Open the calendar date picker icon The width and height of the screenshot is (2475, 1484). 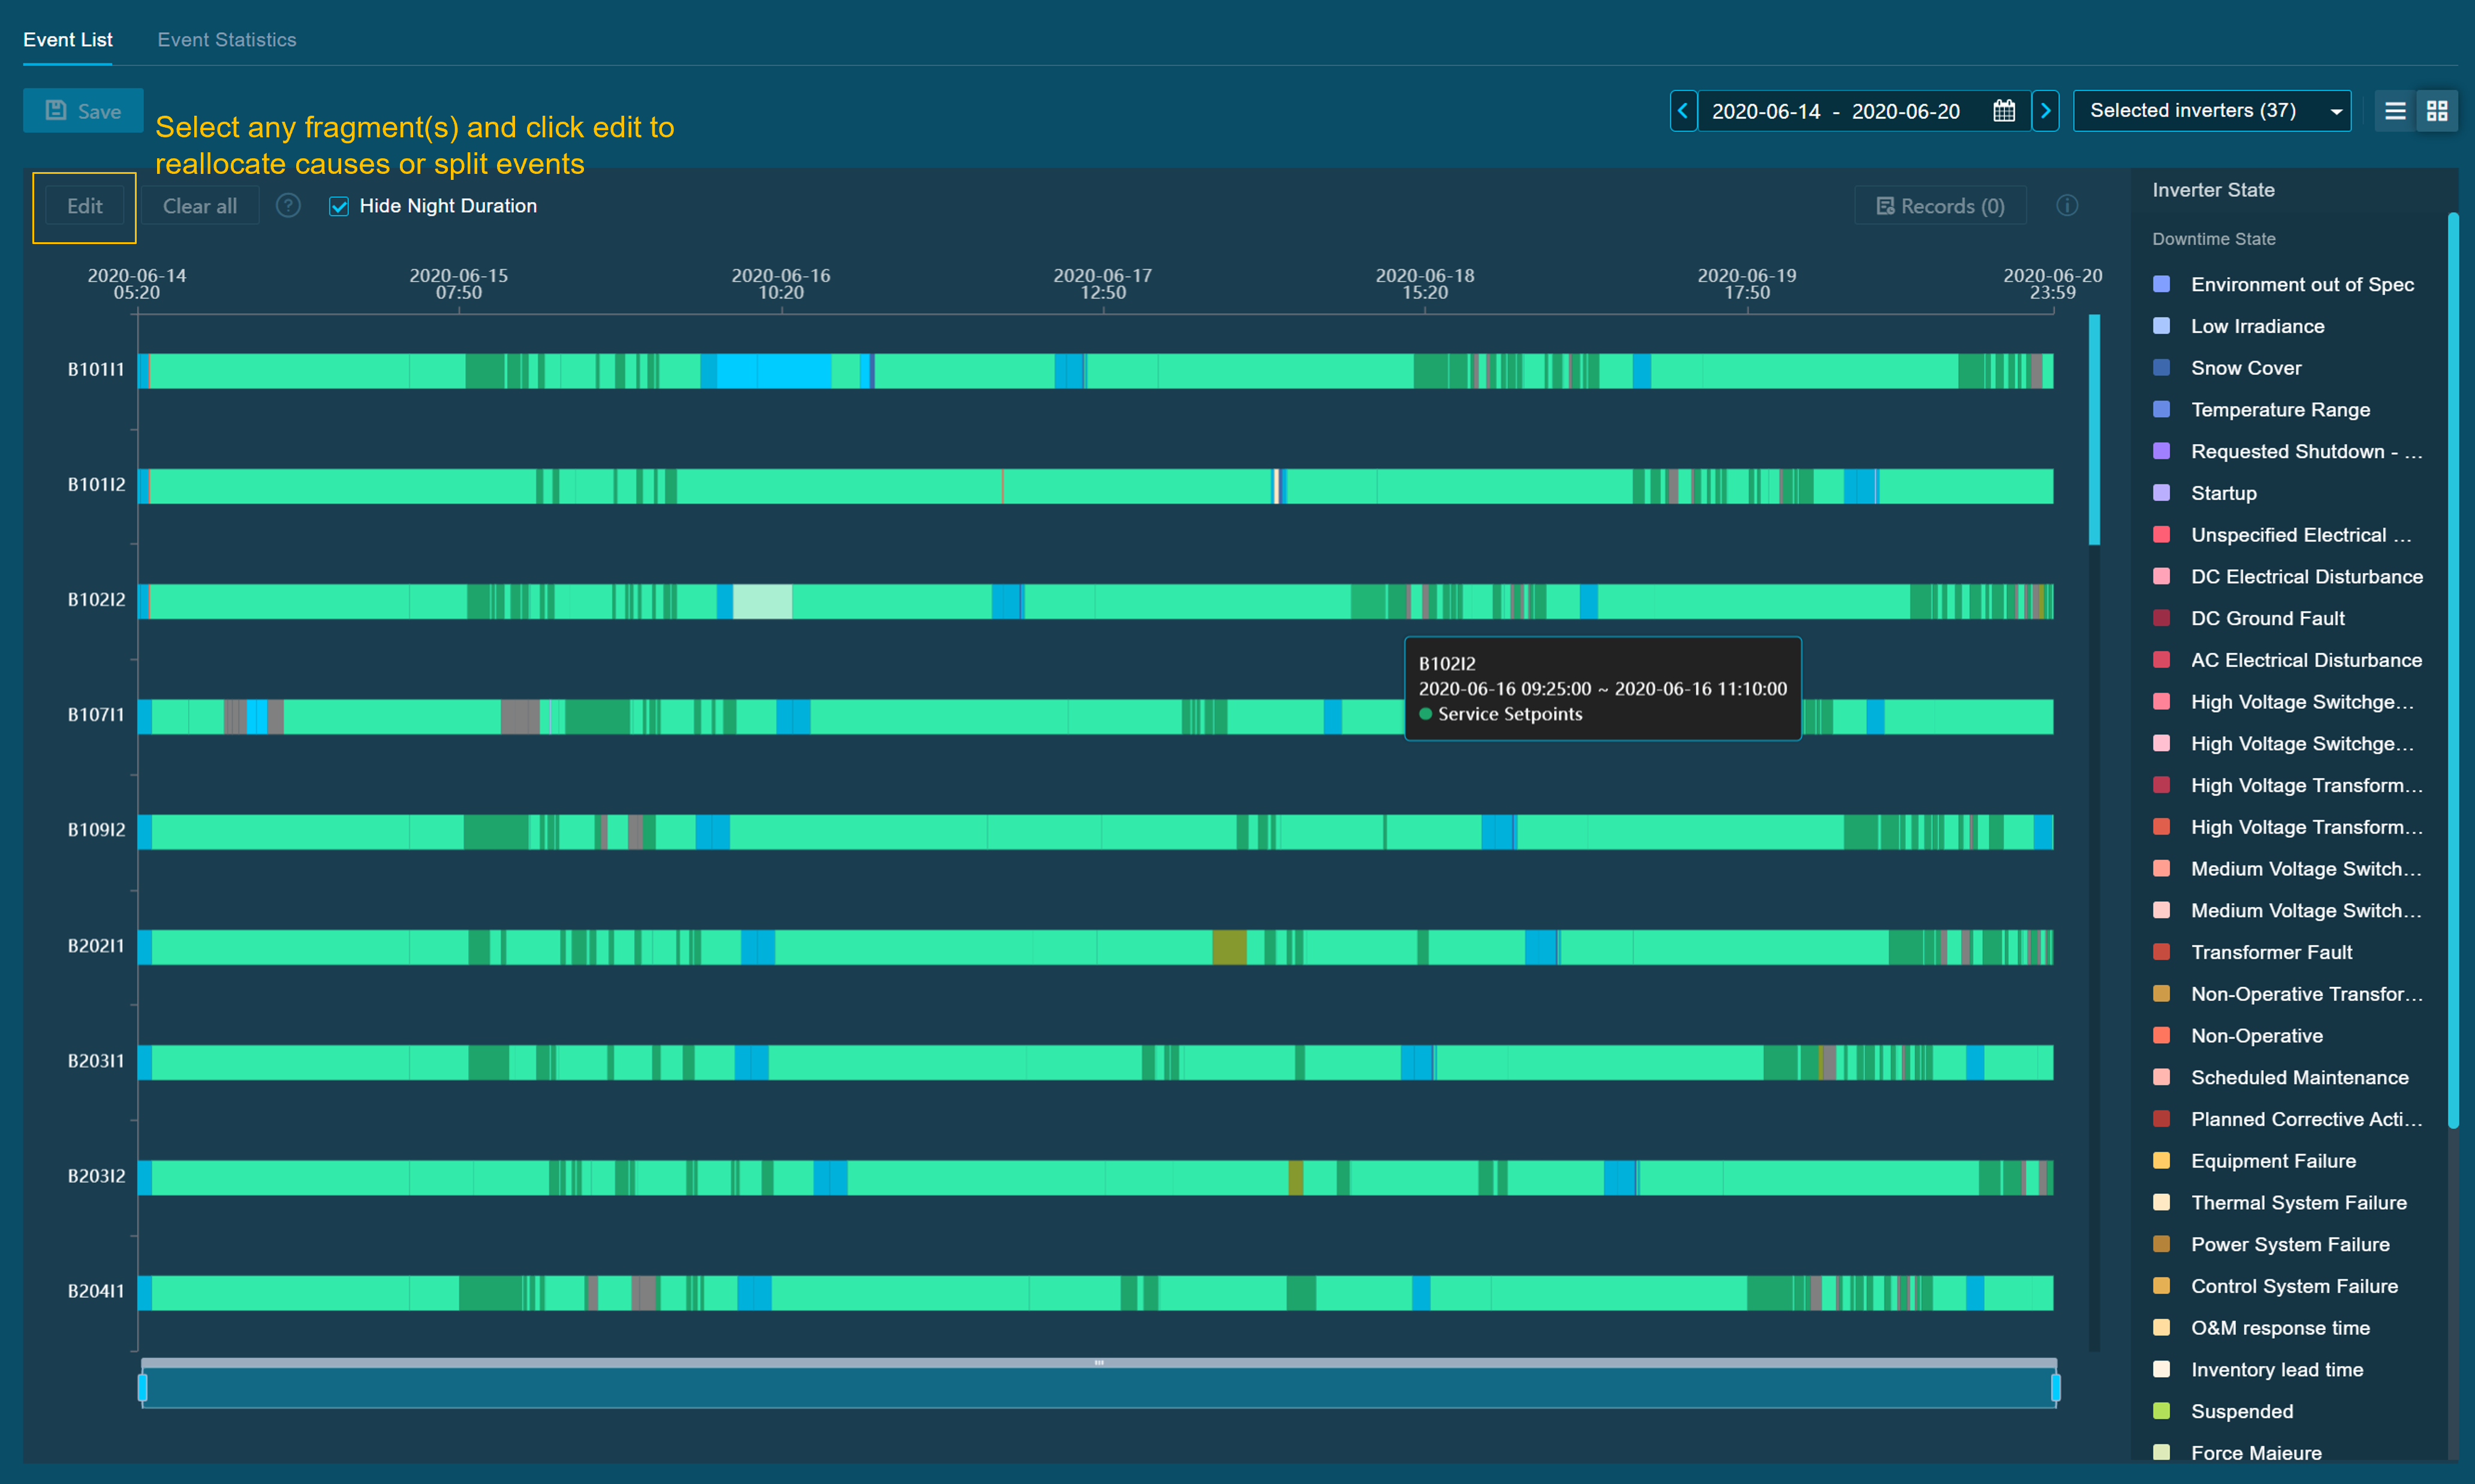2003,111
